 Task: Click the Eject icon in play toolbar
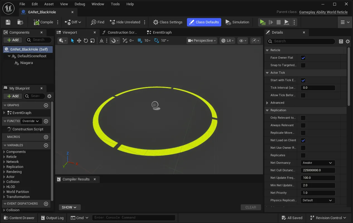coord(286,22)
